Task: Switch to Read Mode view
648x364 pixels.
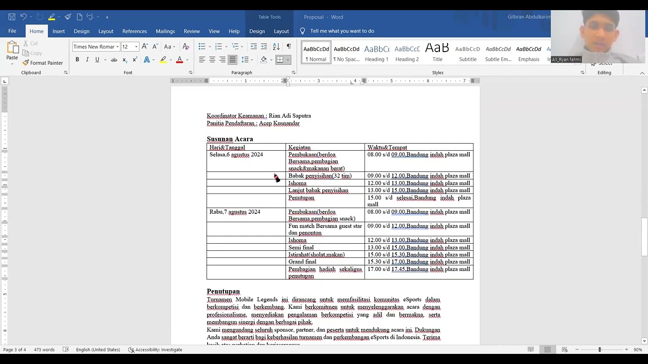Action: 531,349
